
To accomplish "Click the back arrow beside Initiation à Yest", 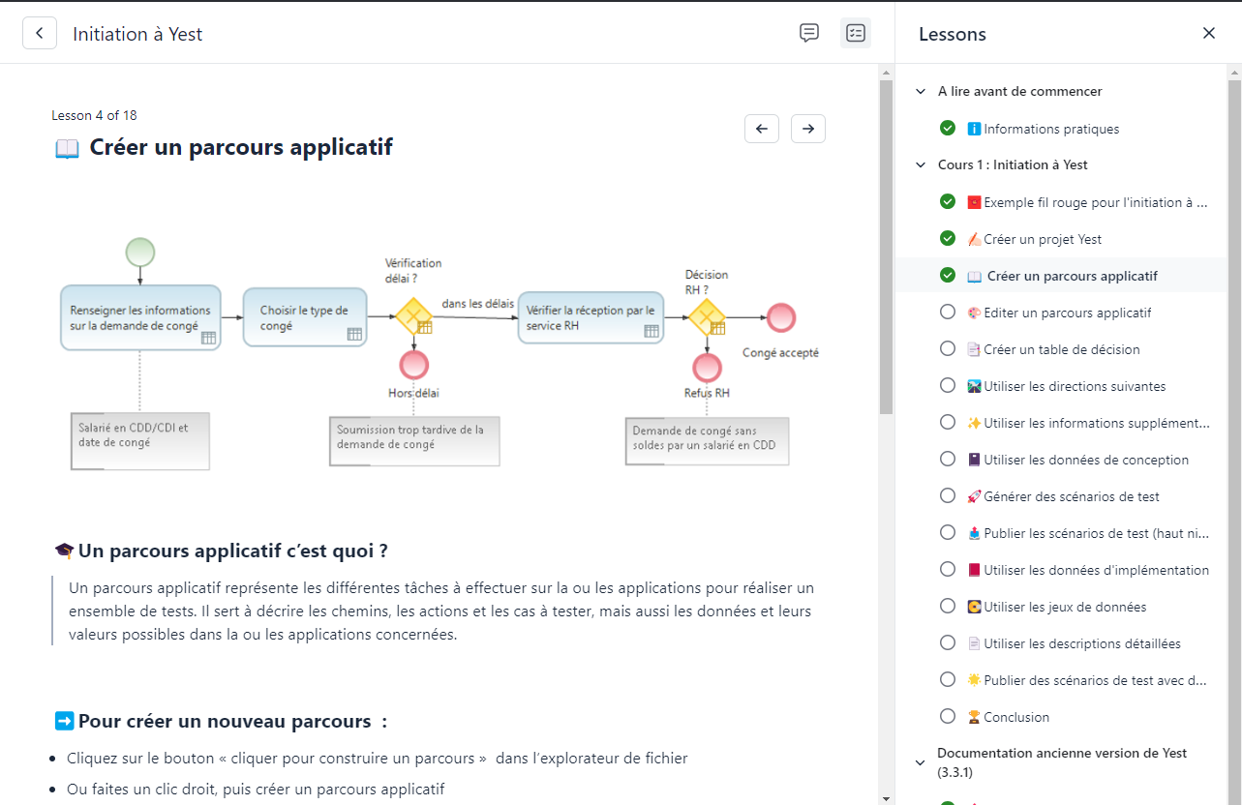I will [40, 34].
